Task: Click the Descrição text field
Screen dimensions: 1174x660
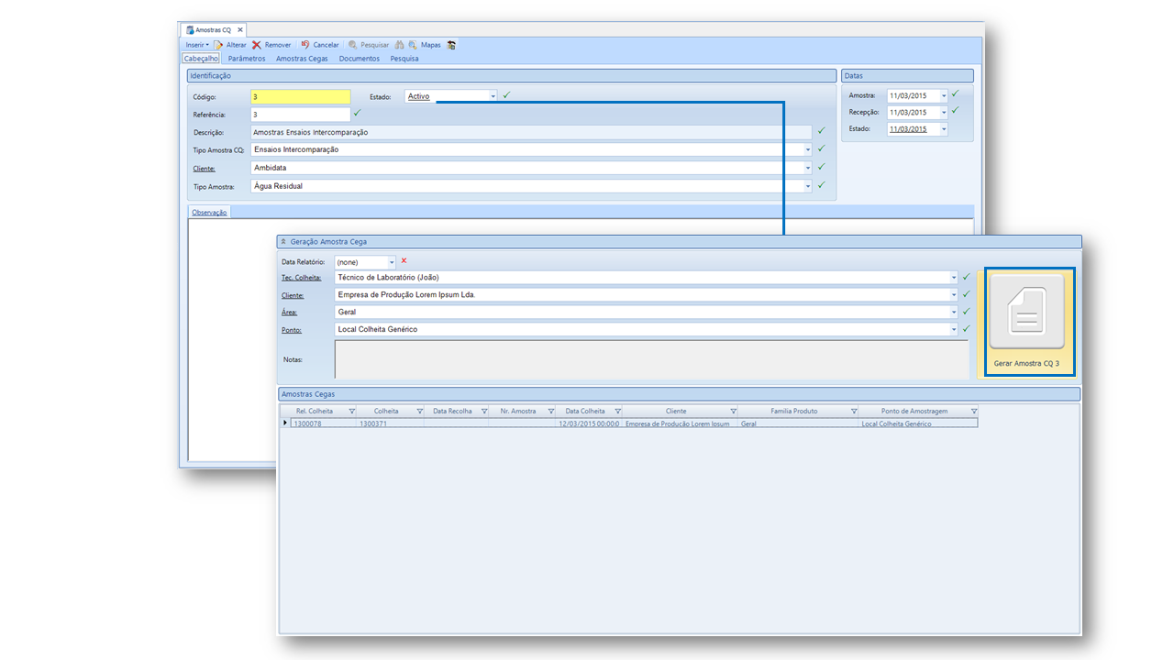Action: click(531, 132)
